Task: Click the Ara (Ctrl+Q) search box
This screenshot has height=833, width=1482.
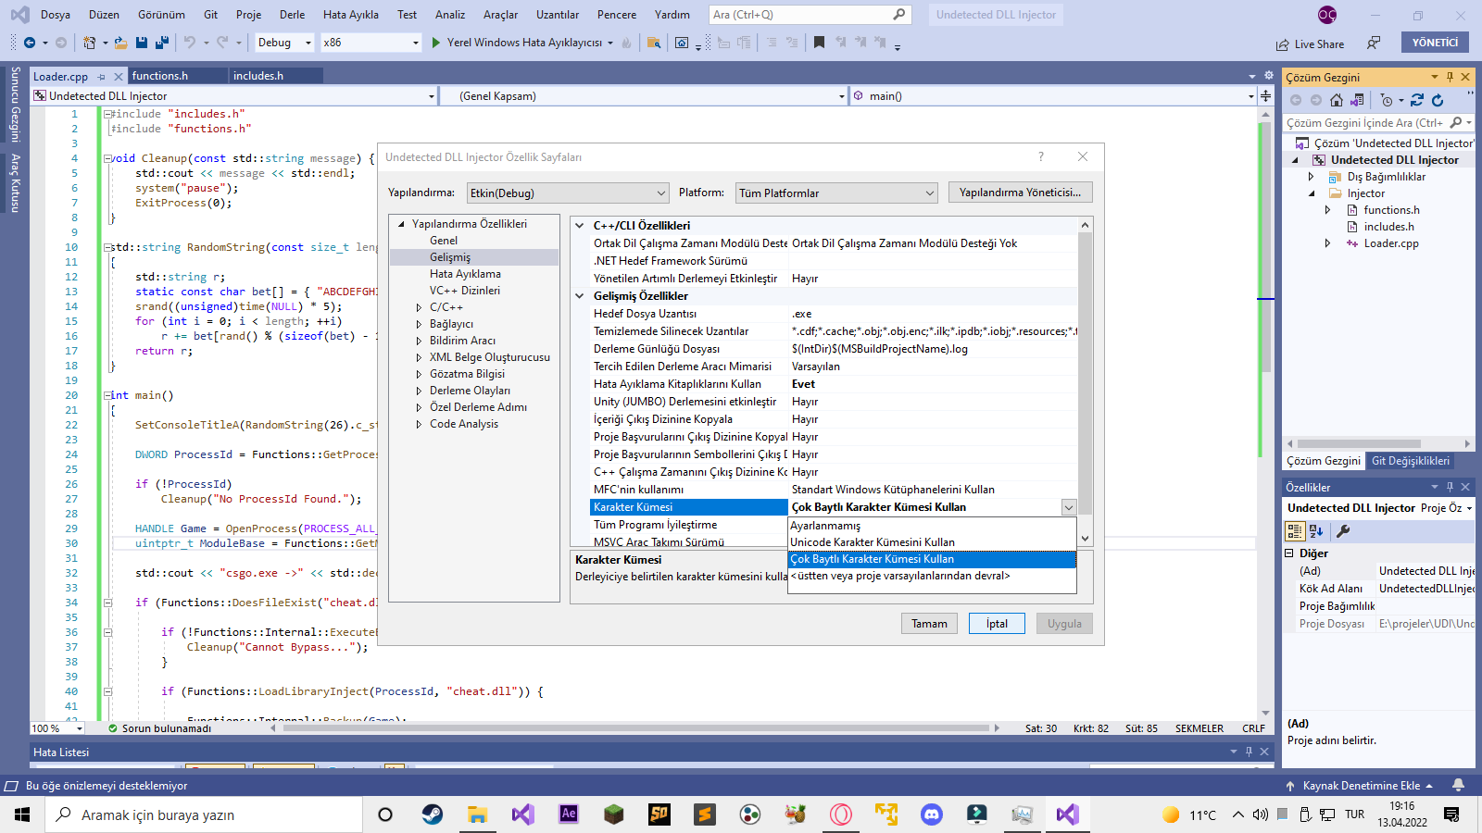Action: pos(810,15)
